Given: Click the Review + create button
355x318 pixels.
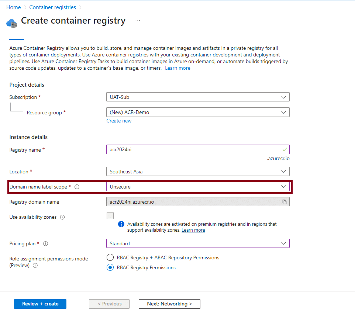Looking at the screenshot, I should (x=40, y=304).
